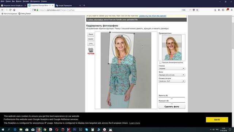This screenshot has height=132, width=234.
Task: Adjust the Контраст contrast slider
Action: click(172, 103)
